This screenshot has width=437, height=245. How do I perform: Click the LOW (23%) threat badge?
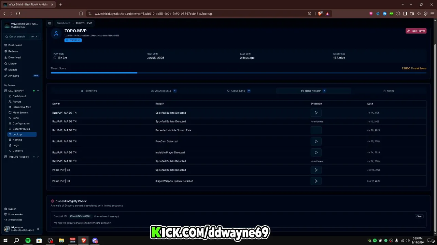tap(73, 40)
